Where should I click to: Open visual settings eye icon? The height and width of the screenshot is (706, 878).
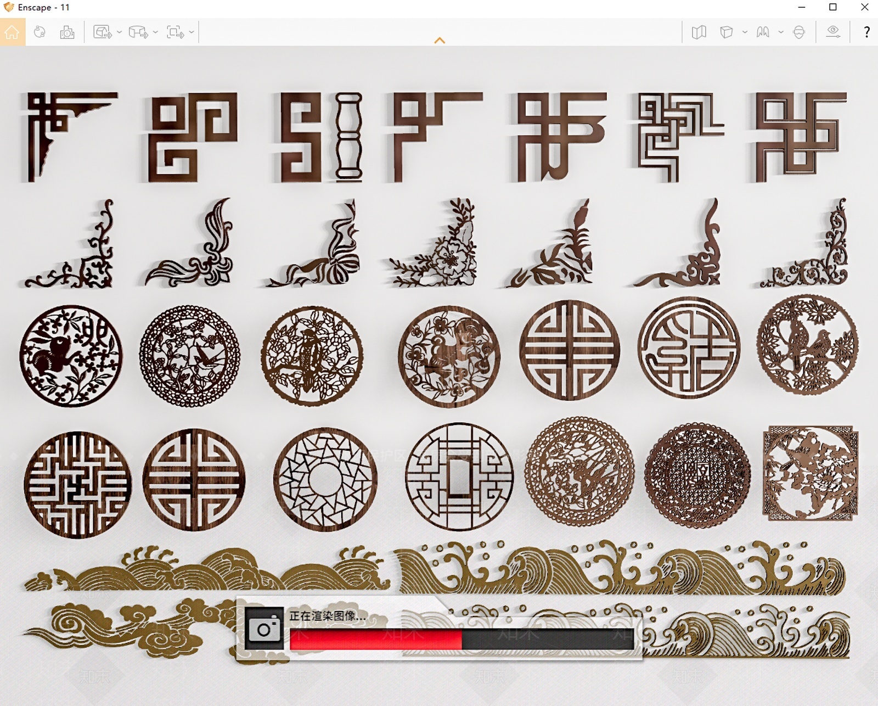[x=833, y=32]
